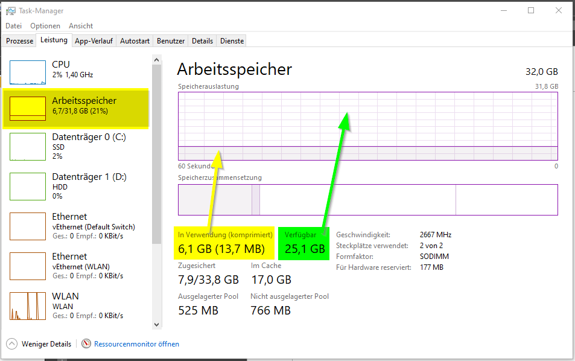Switch to the Prozesse tab
The width and height of the screenshot is (575, 361).
[x=20, y=41]
